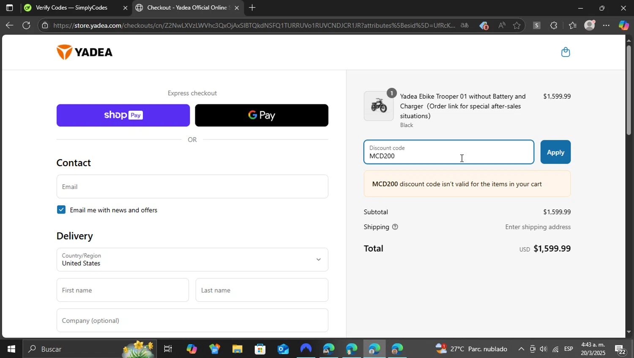Click the Yadea logo
Image resolution: width=634 pixels, height=358 pixels.
(x=85, y=52)
